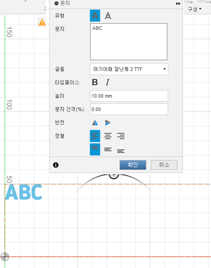Click the character spacing field 0.00
211x268 pixels.
(129, 109)
